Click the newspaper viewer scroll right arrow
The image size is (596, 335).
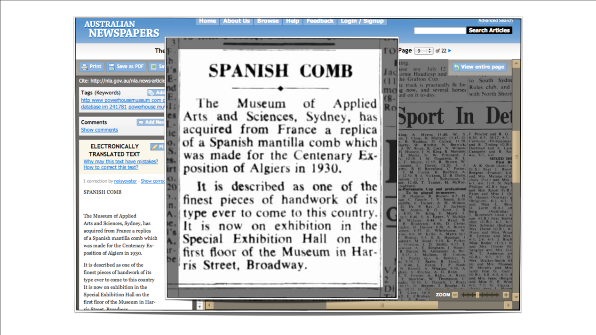coord(508,305)
